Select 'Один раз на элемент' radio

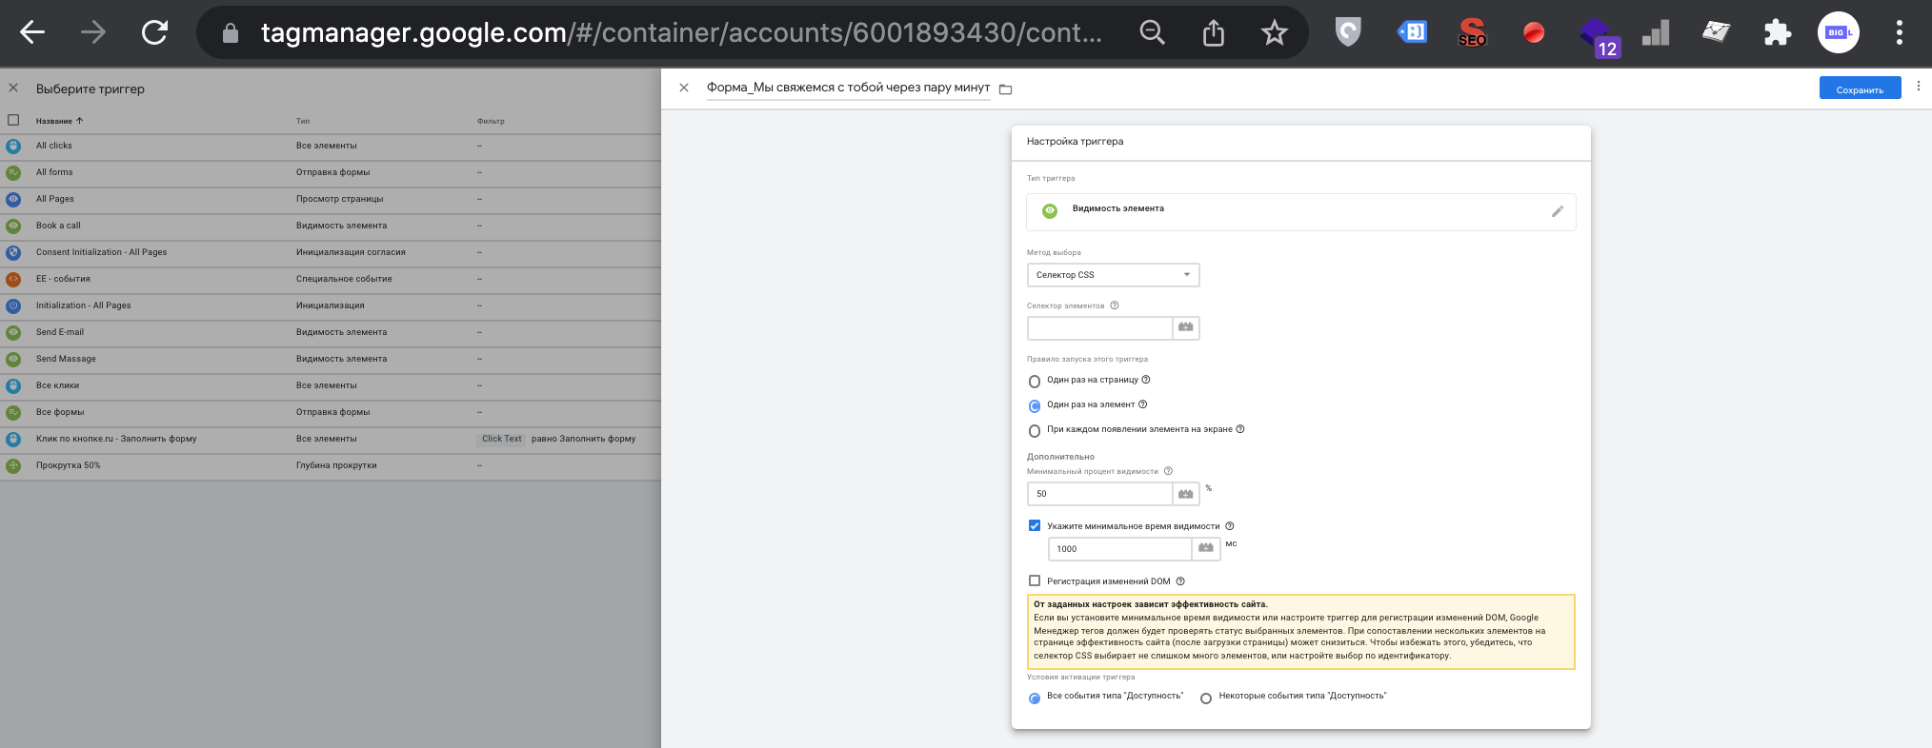[1035, 405]
